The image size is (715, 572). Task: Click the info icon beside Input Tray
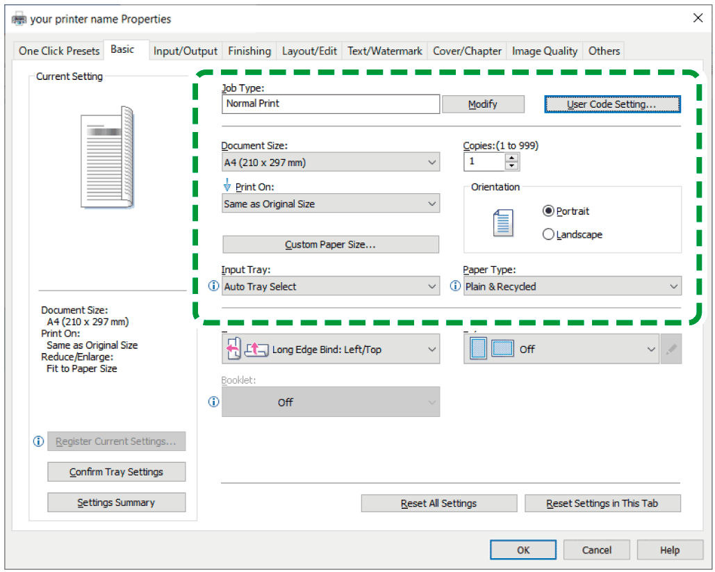coord(214,286)
